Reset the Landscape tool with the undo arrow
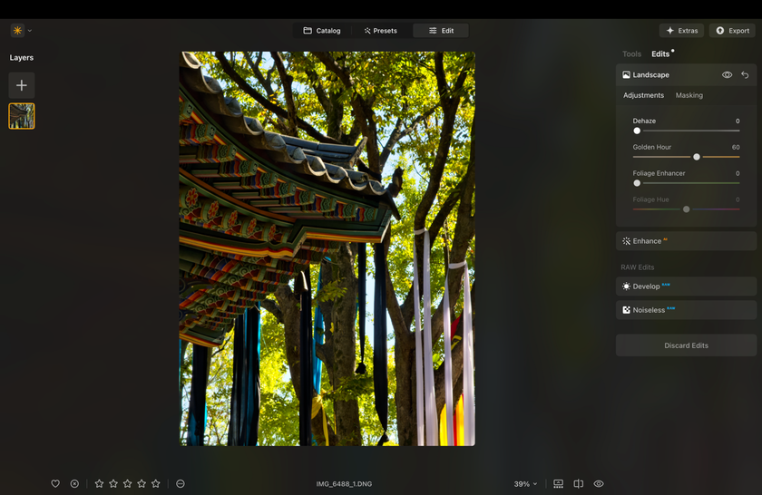The height and width of the screenshot is (495, 762). click(745, 75)
